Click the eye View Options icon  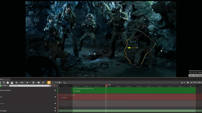coord(22,83)
